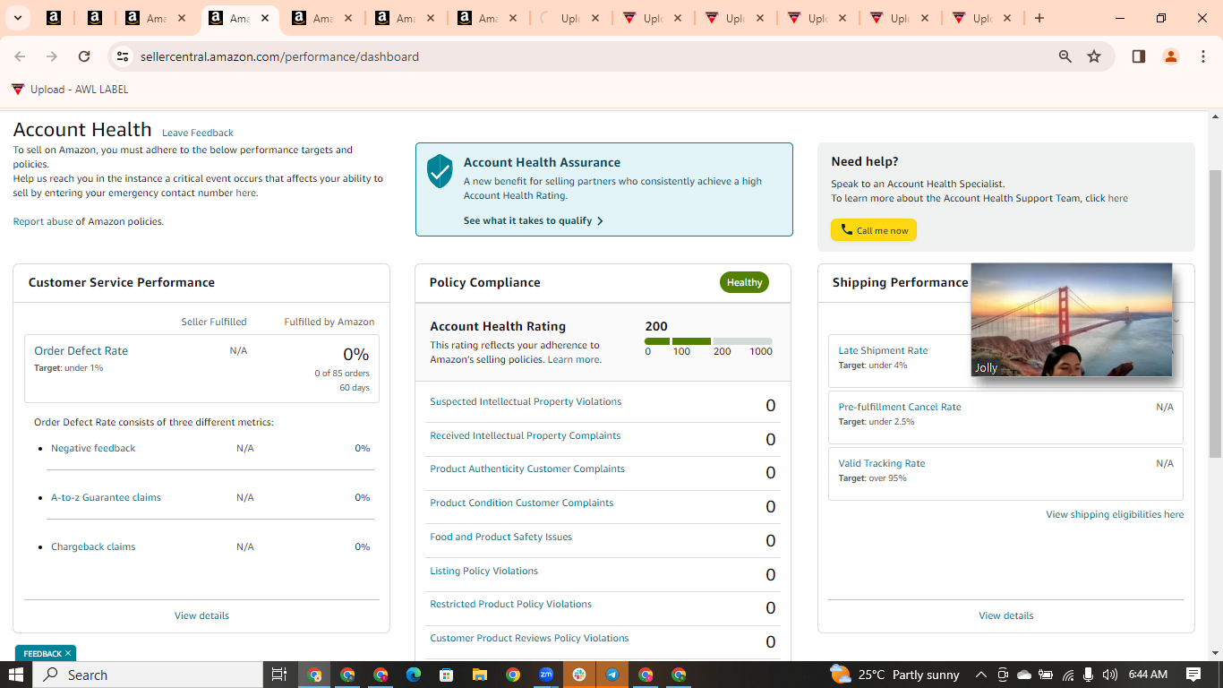The image size is (1223, 688).
Task: Go forward in browser history
Action: 52,56
